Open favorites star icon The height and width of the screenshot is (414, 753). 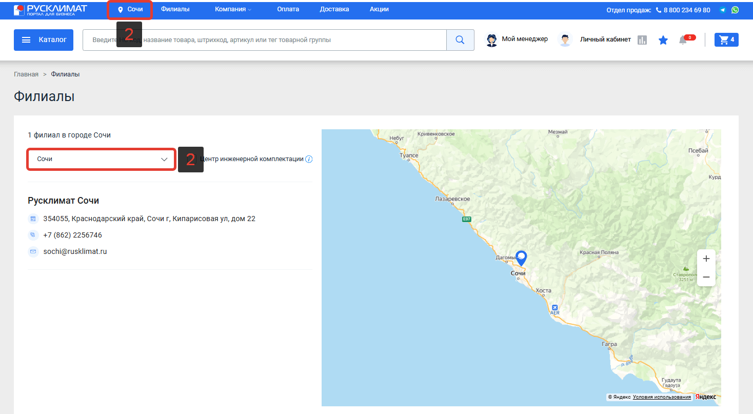tap(663, 40)
